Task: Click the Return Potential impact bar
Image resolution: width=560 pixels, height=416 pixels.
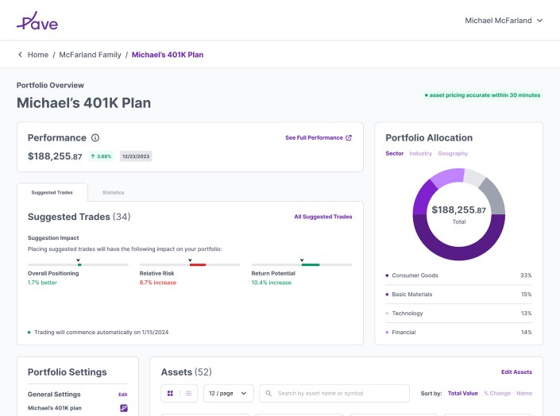Action: click(302, 264)
